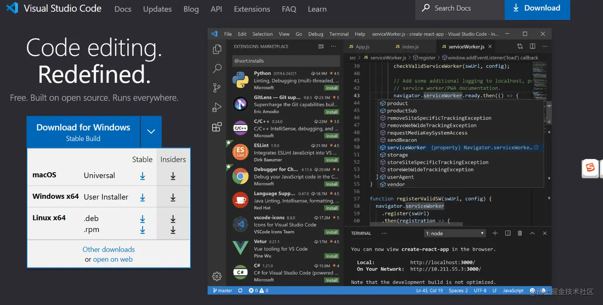The image size is (603, 305).
Task: Click the Search Docs field
Action: point(460,9)
